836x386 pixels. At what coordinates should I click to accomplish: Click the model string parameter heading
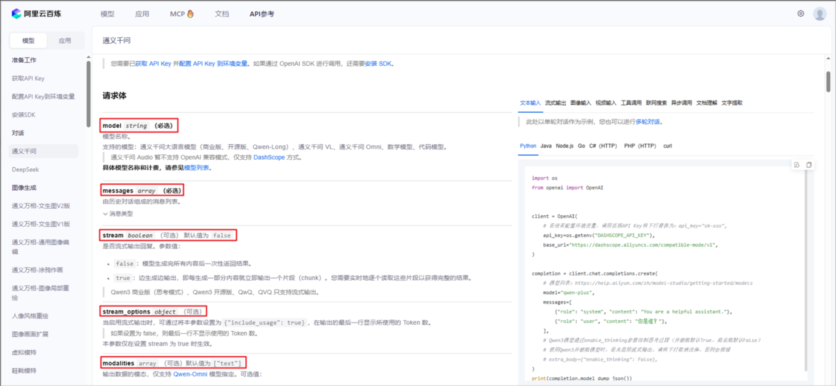tap(139, 125)
